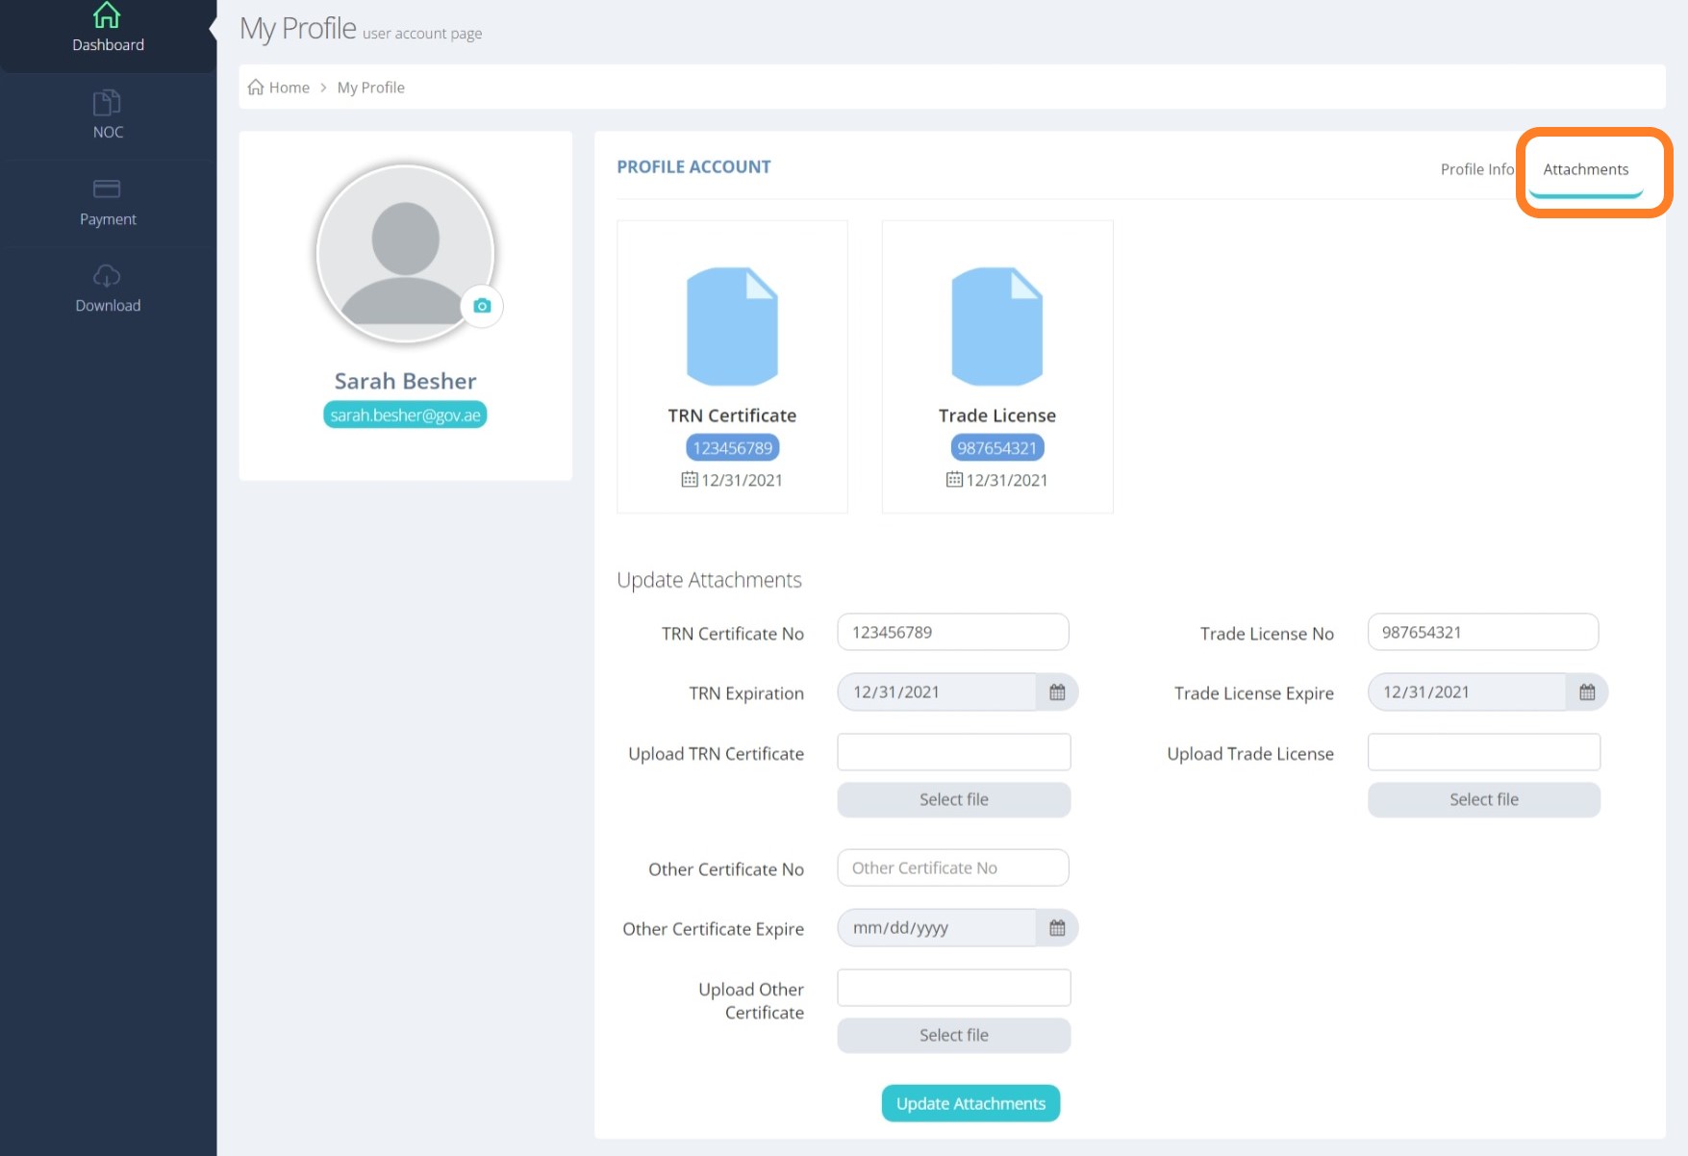Screen dimensions: 1688x1156
Task: Open the TRN Expiration calendar picker
Action: [1057, 692]
